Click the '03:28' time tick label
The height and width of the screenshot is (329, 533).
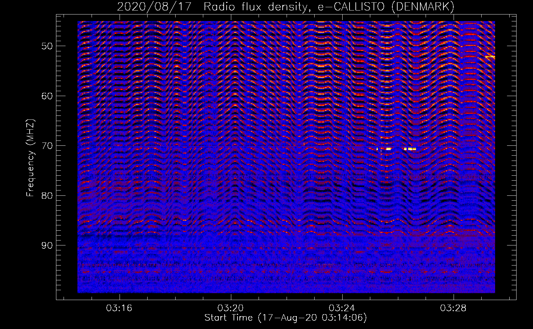(x=454, y=308)
